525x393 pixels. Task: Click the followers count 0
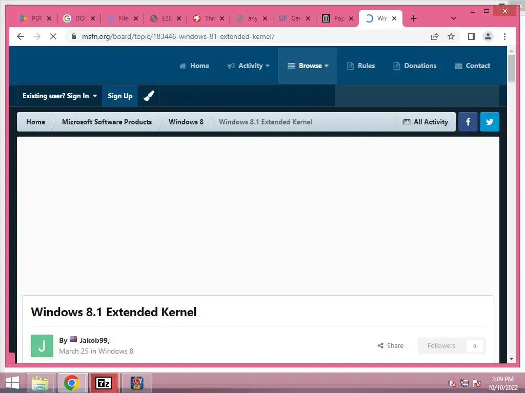[x=474, y=346]
